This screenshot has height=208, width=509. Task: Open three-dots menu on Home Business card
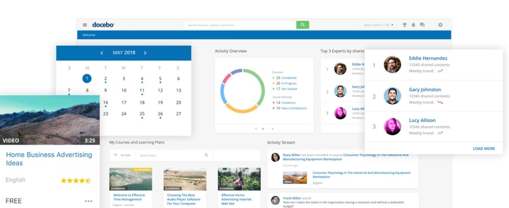[89, 201]
